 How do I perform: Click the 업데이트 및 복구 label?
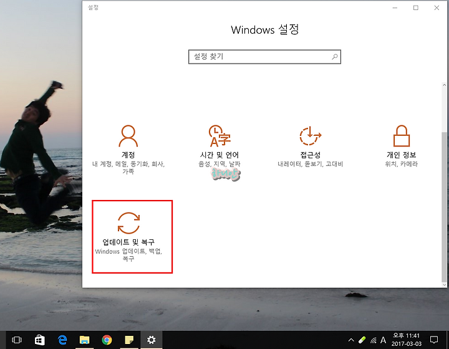click(x=128, y=242)
